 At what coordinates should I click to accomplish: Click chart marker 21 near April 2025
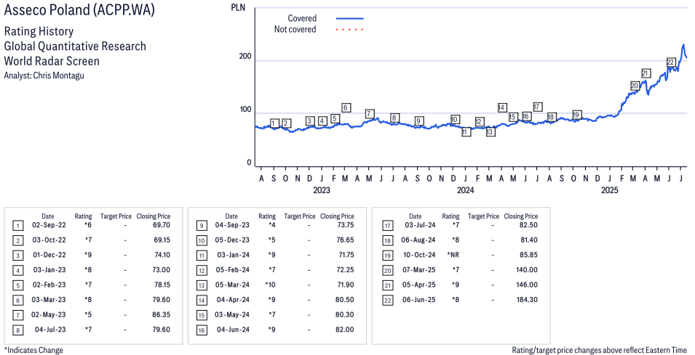click(x=646, y=73)
